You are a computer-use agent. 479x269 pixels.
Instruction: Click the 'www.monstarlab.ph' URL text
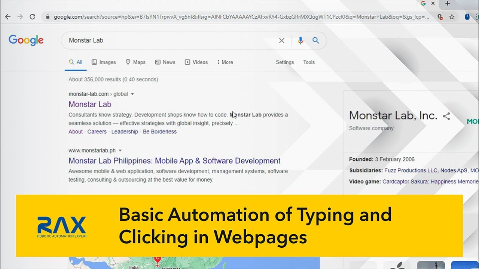pyautogui.click(x=92, y=151)
